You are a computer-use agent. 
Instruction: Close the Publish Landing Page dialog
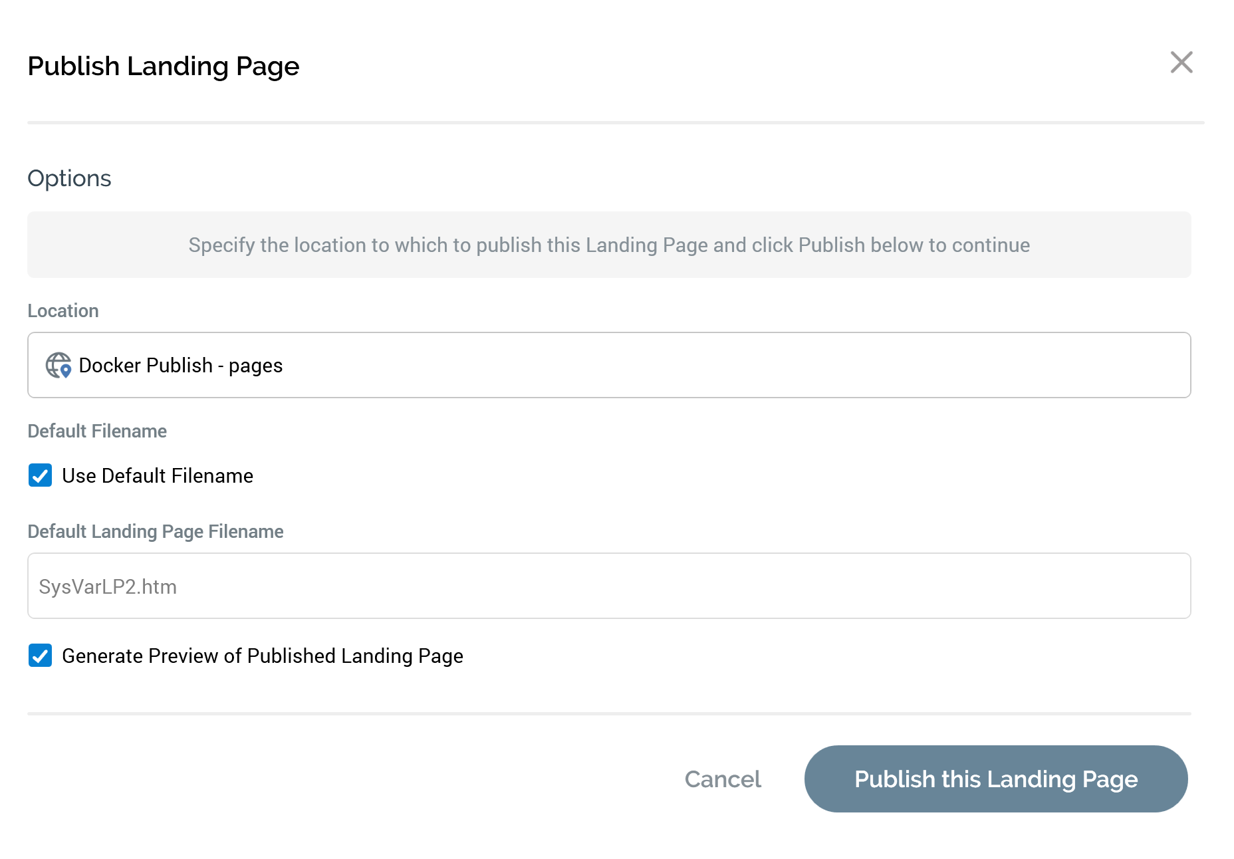tap(1181, 62)
